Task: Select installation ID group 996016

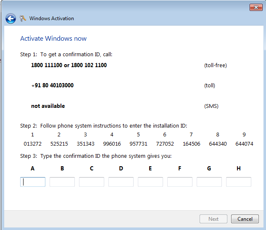Action: (x=112, y=144)
